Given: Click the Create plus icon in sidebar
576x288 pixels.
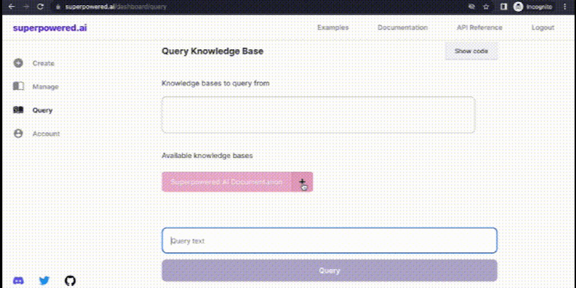Looking at the screenshot, I should 19,63.
